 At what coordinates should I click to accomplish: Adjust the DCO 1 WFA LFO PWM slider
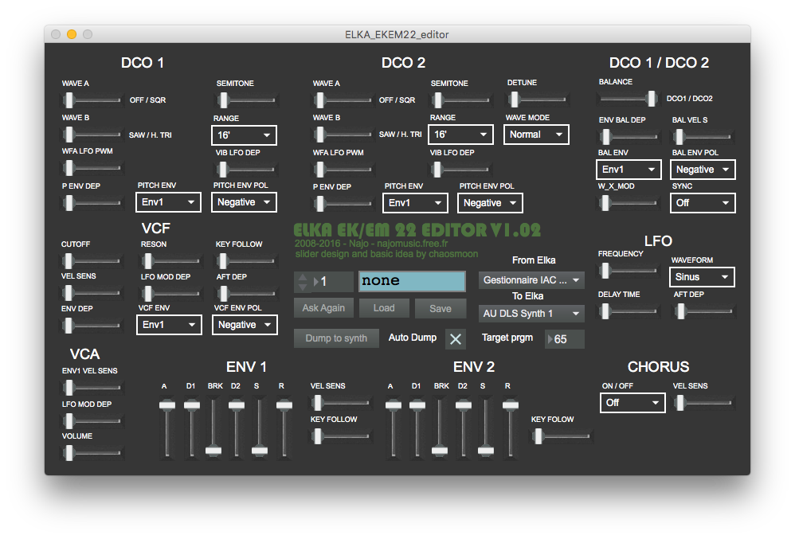92,168
